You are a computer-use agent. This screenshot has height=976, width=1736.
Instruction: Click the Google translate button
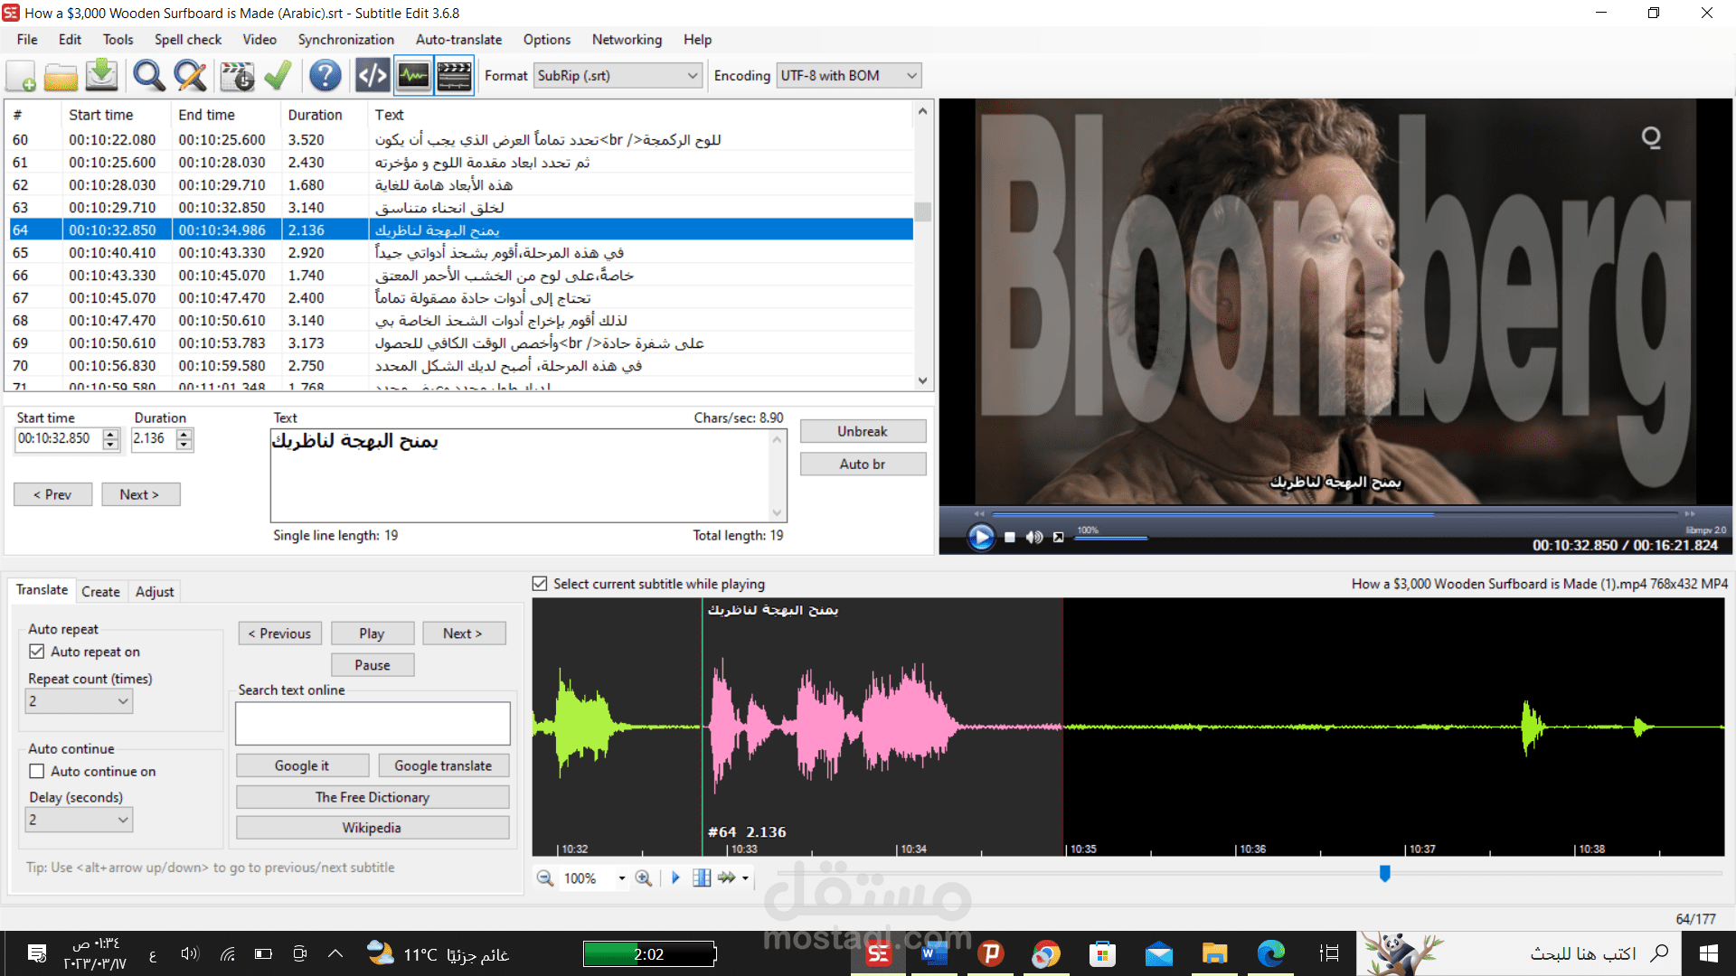coord(443,765)
